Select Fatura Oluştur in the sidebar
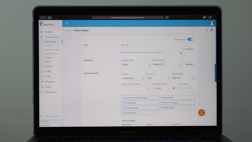The height and width of the screenshot is (142, 252). [51, 42]
